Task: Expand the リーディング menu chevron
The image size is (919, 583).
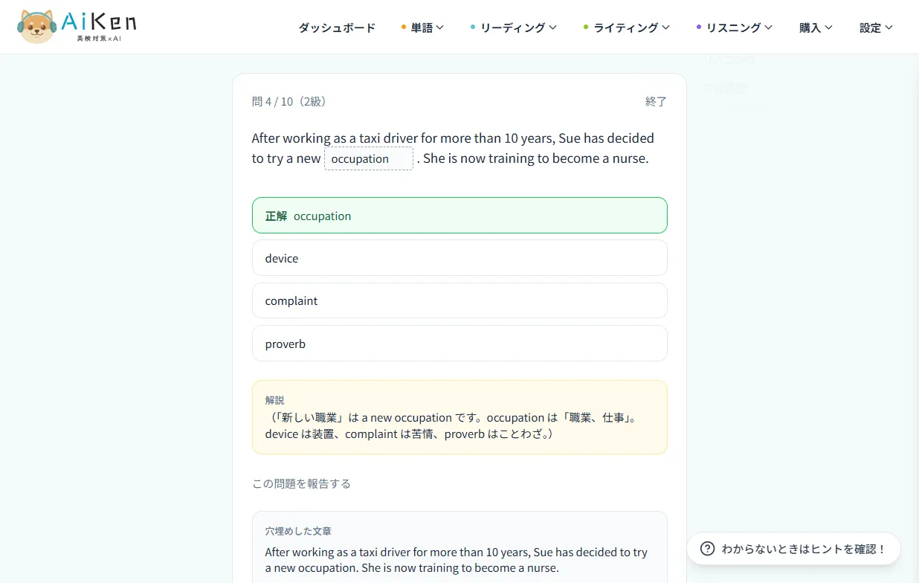Action: coord(552,28)
